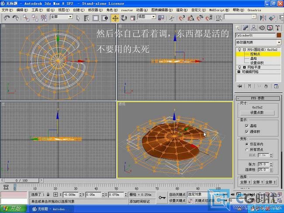Viewport: 284px width, 213px height.
Task: Click the 自动关键点 Auto Key button
Action: (x=177, y=194)
